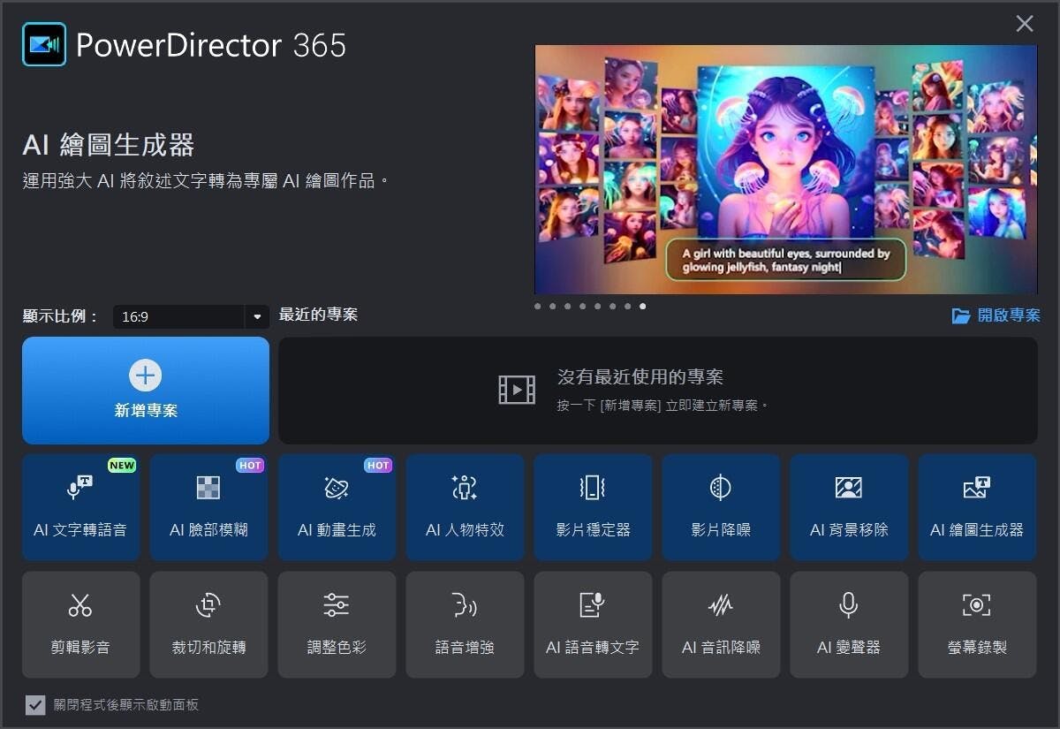Start 螢幕錄製 screen recorder
1060x729 pixels.
coord(977,625)
